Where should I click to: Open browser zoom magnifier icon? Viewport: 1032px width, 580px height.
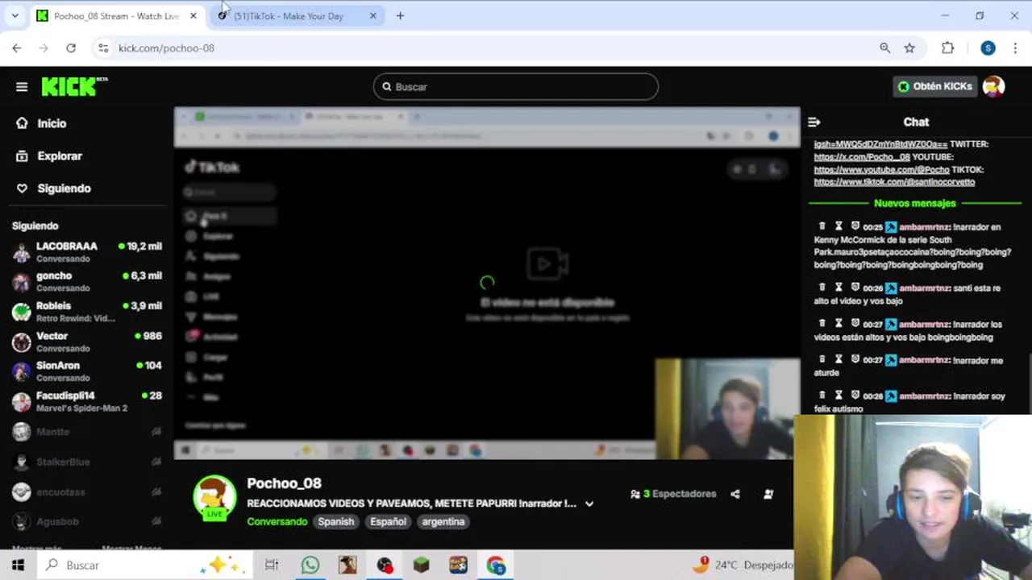tap(885, 48)
